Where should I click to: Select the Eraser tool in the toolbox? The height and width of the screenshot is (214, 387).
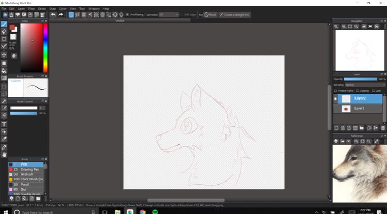point(4,31)
